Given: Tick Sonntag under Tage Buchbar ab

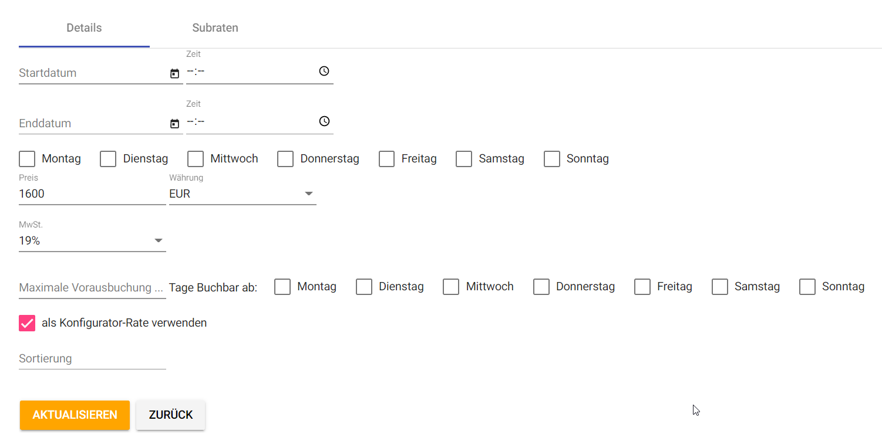Looking at the screenshot, I should coord(807,287).
